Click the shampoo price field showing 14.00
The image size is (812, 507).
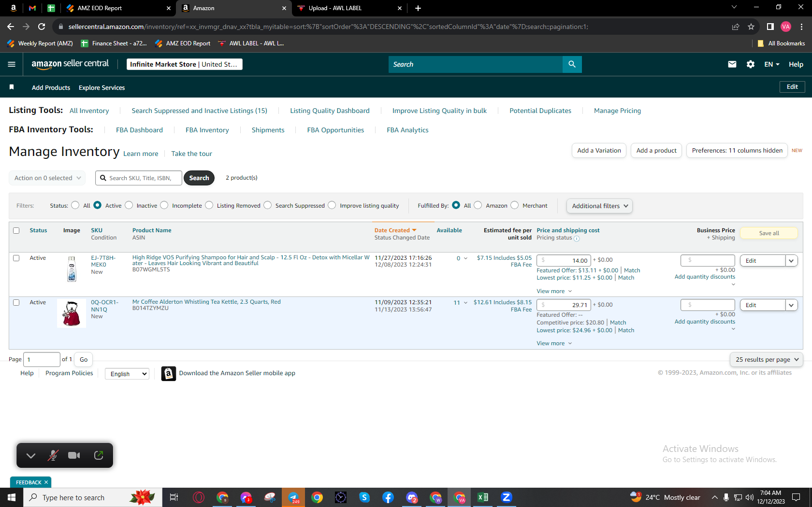[564, 261]
